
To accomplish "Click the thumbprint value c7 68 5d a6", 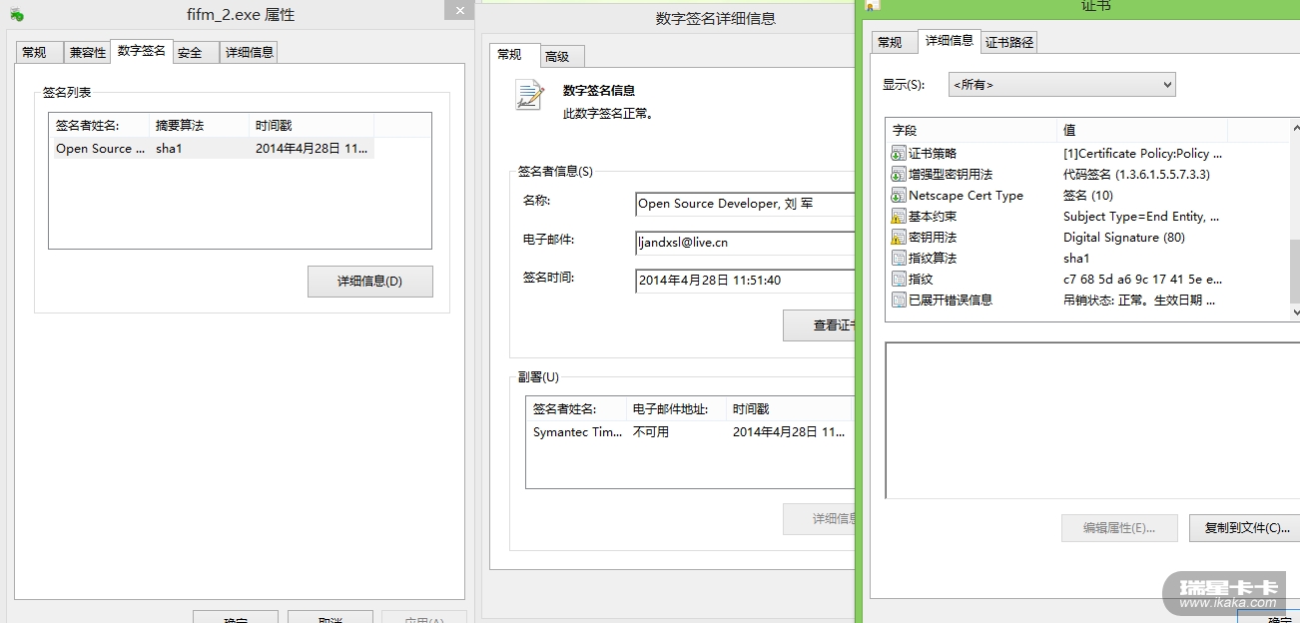I will click(1142, 280).
